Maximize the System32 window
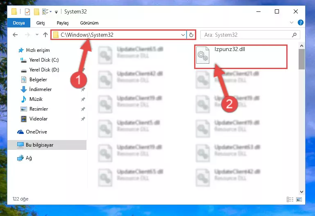The image size is (315, 216). click(277, 11)
